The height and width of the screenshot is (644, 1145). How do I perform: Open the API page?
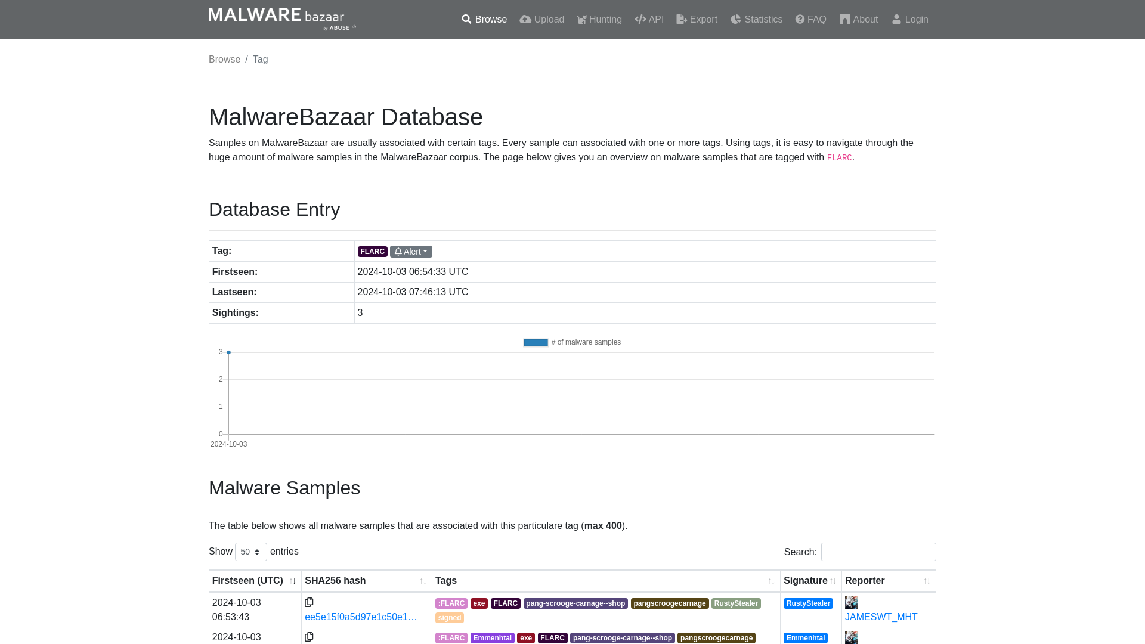(649, 20)
